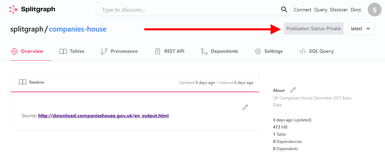Open the Provenance tab
Screen dimensions: 385x157
tap(119, 51)
